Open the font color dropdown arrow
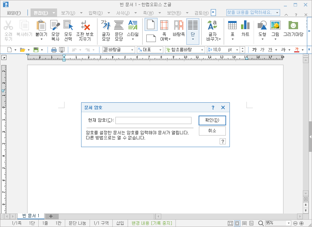 point(302,50)
